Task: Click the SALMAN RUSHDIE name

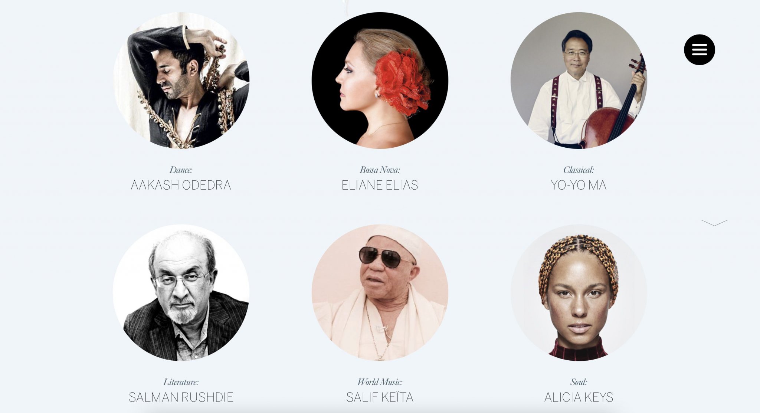Action: point(181,397)
